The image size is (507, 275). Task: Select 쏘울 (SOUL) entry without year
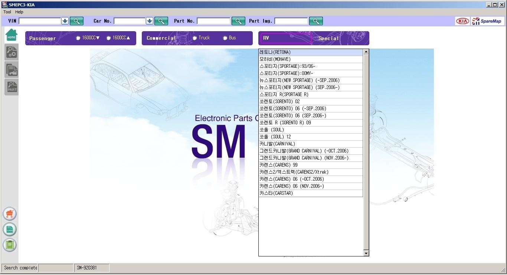tap(311, 130)
